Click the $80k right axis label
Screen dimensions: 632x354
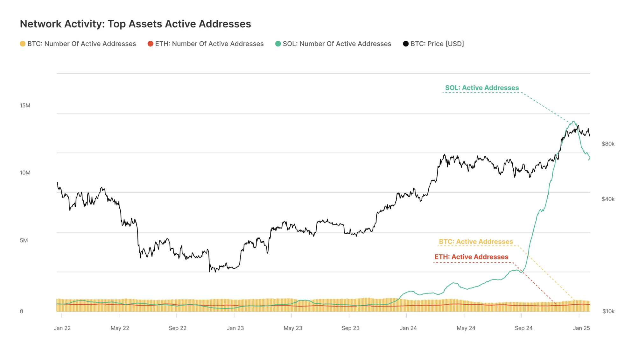608,144
